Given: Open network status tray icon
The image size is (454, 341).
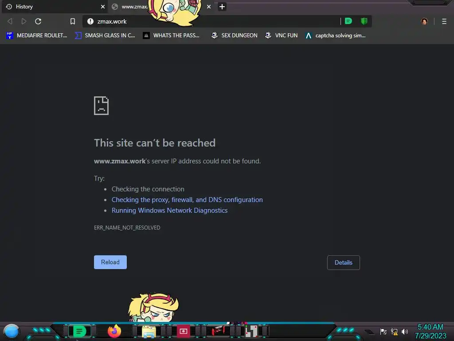Looking at the screenshot, I should pos(394,331).
